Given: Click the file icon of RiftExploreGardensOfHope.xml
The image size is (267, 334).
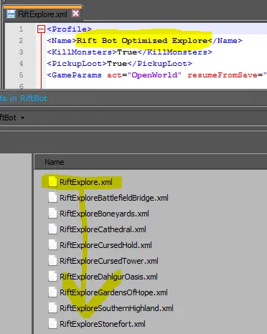Looking at the screenshot, I should tap(52, 292).
